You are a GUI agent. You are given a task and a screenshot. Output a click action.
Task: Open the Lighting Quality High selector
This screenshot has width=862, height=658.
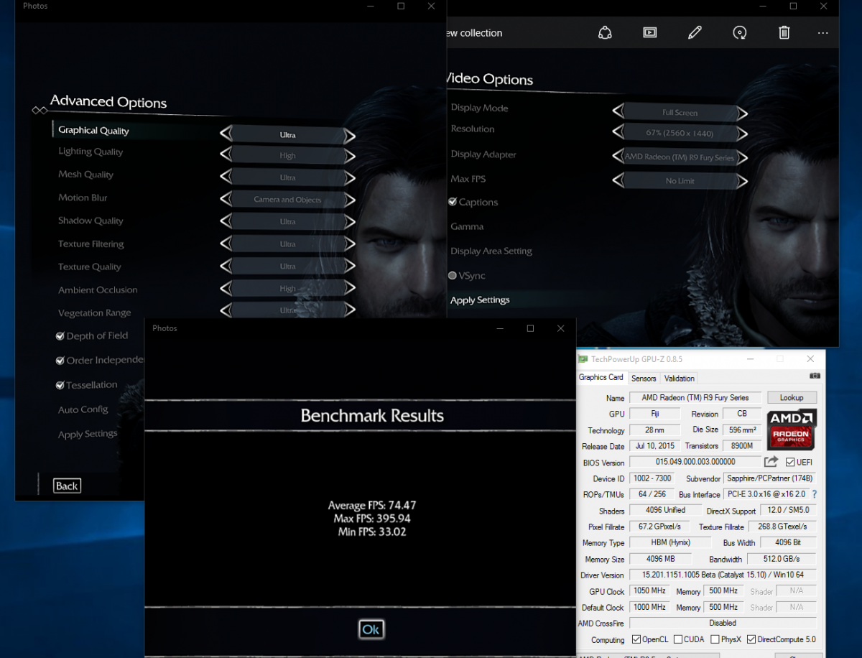[287, 156]
